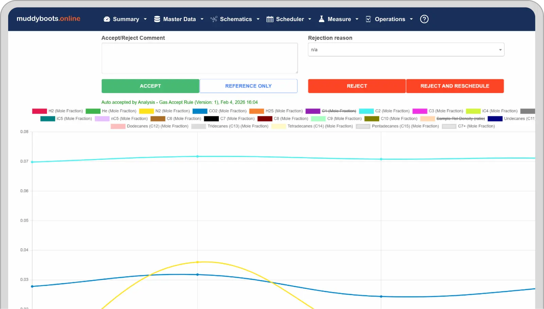Click the Master Data database icon
This screenshot has height=309, width=544.
click(157, 19)
